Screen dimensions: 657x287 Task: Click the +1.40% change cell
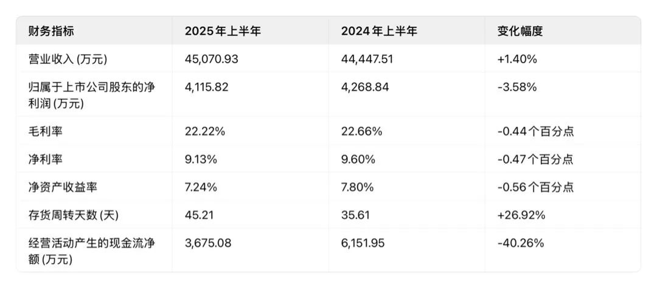pyautogui.click(x=517, y=60)
